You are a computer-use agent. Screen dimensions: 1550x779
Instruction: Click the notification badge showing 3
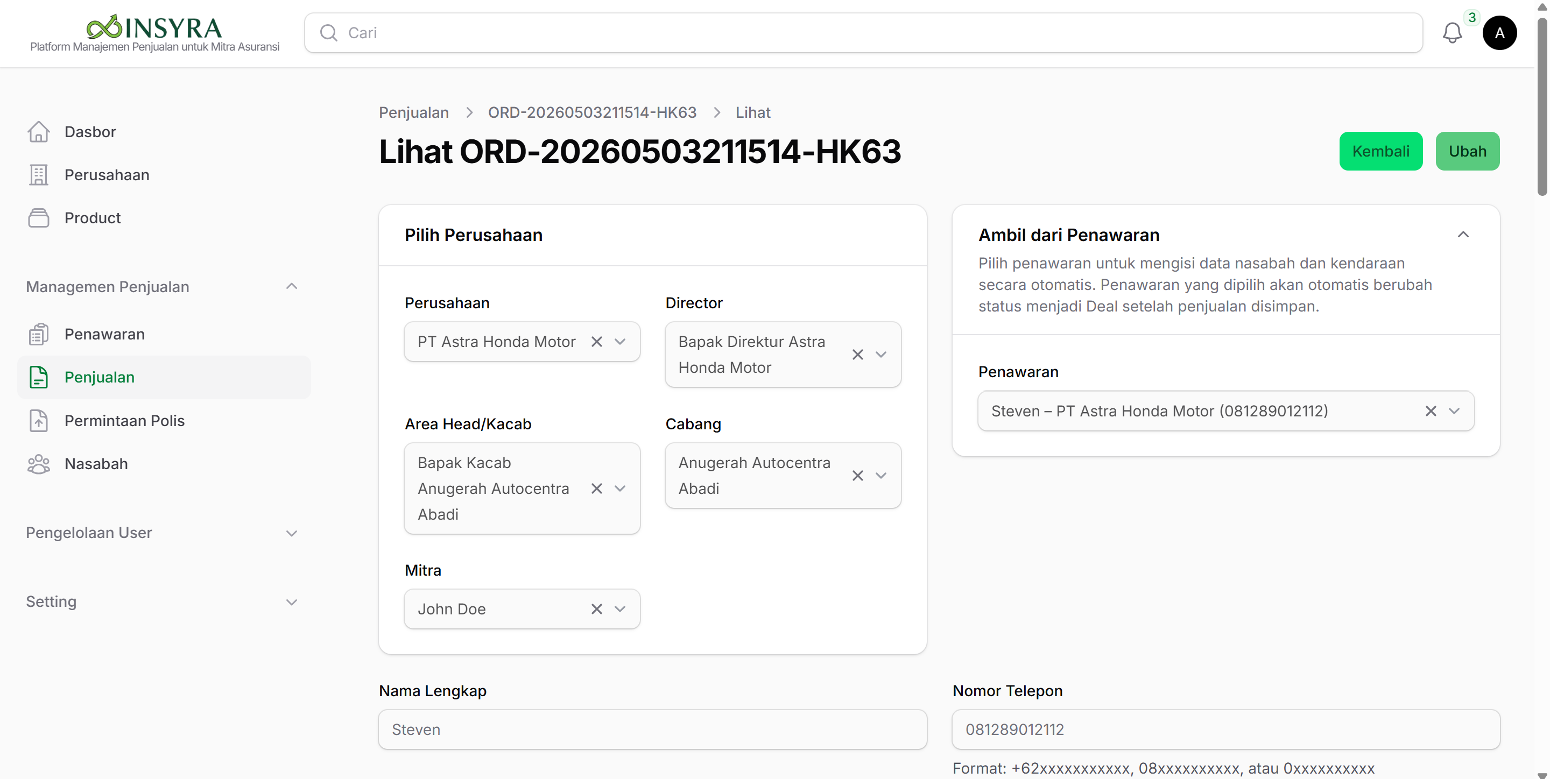(x=1472, y=17)
